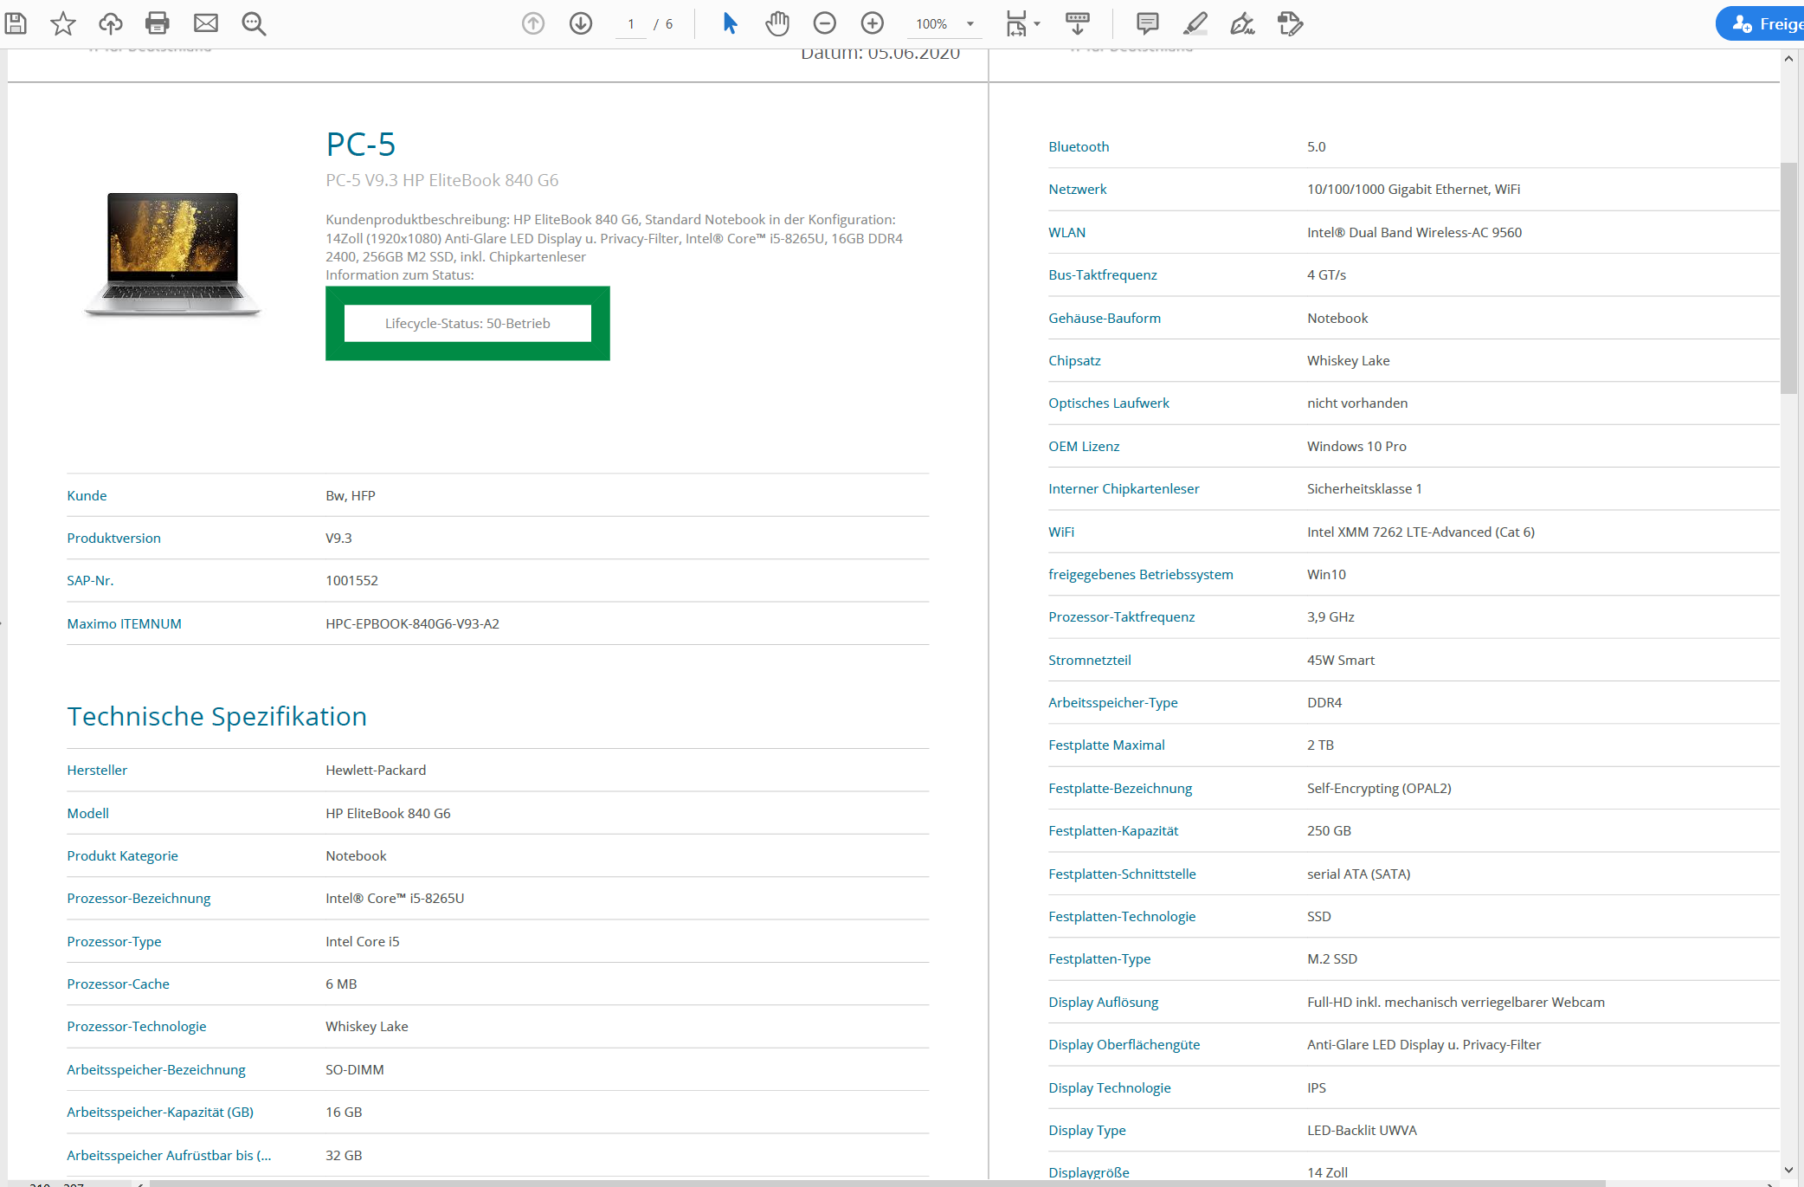Image resolution: width=1804 pixels, height=1187 pixels.
Task: Go to next page arrow
Action: (x=581, y=23)
